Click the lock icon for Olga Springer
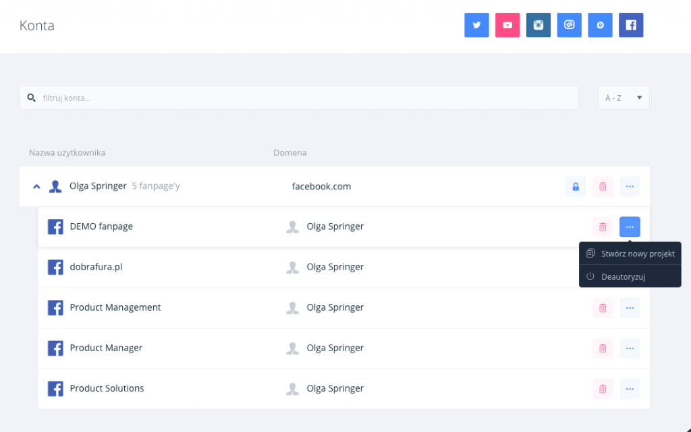Screen dimensions: 691x432 (x=576, y=187)
